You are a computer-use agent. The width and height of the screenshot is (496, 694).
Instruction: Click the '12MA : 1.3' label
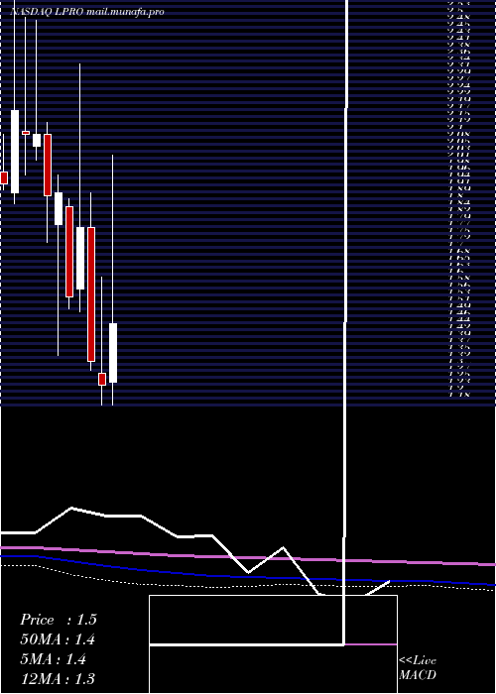pyautogui.click(x=58, y=679)
